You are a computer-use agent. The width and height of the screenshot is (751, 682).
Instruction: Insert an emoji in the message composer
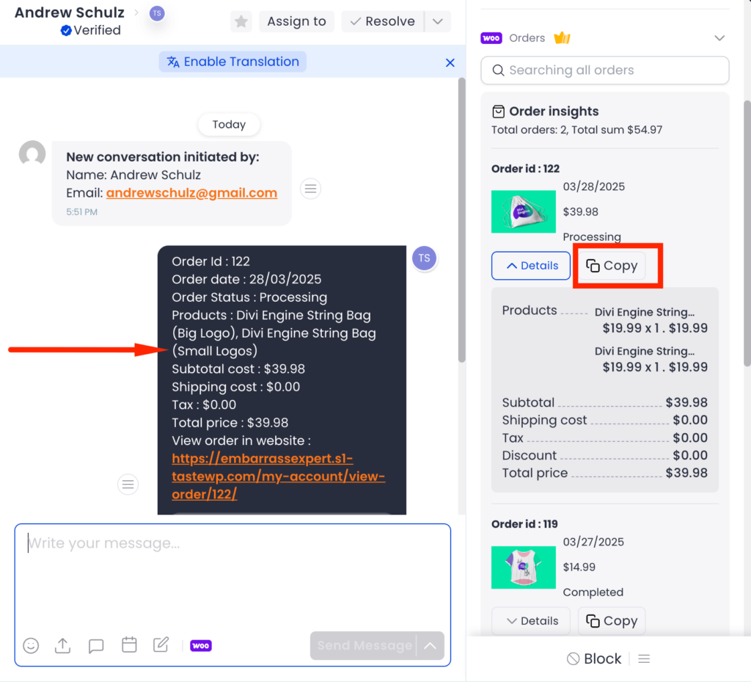31,645
